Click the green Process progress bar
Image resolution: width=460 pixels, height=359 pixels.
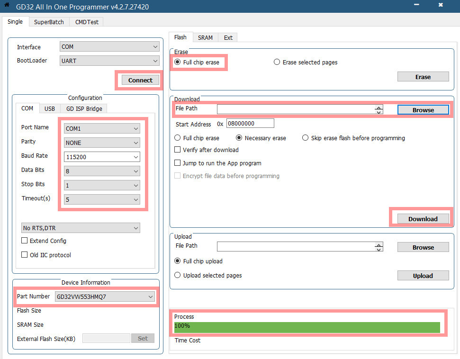coord(307,327)
